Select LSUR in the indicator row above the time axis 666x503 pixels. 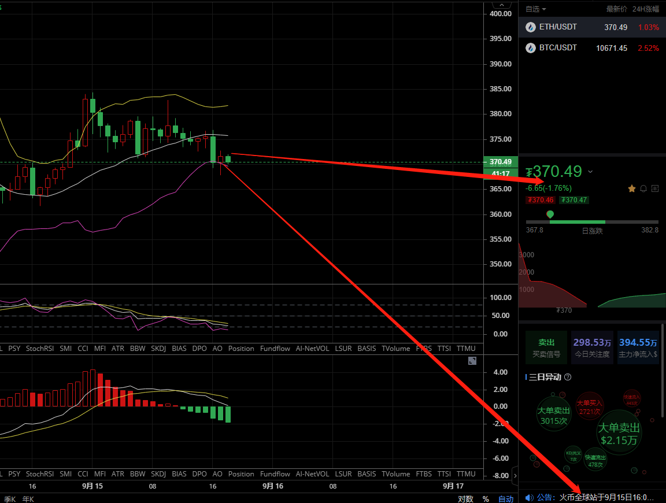(343, 474)
